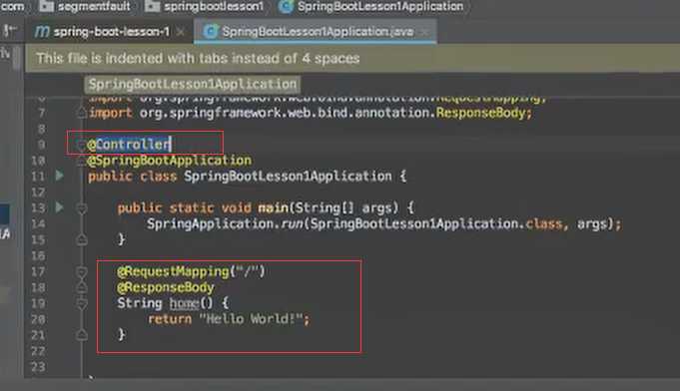The height and width of the screenshot is (391, 680).
Task: Click class icon before SpringBootLesson1Application breadcrumb
Action: [x=286, y=7]
